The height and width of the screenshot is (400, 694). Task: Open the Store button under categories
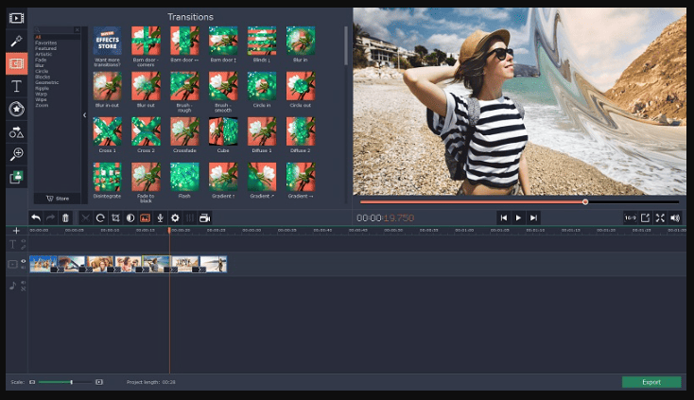click(58, 199)
